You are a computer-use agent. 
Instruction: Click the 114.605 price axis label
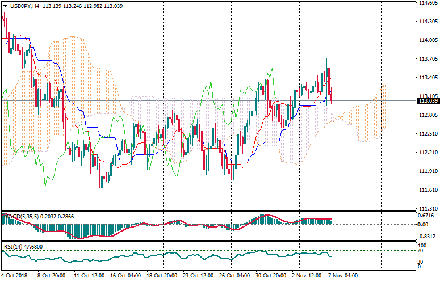tap(427, 3)
